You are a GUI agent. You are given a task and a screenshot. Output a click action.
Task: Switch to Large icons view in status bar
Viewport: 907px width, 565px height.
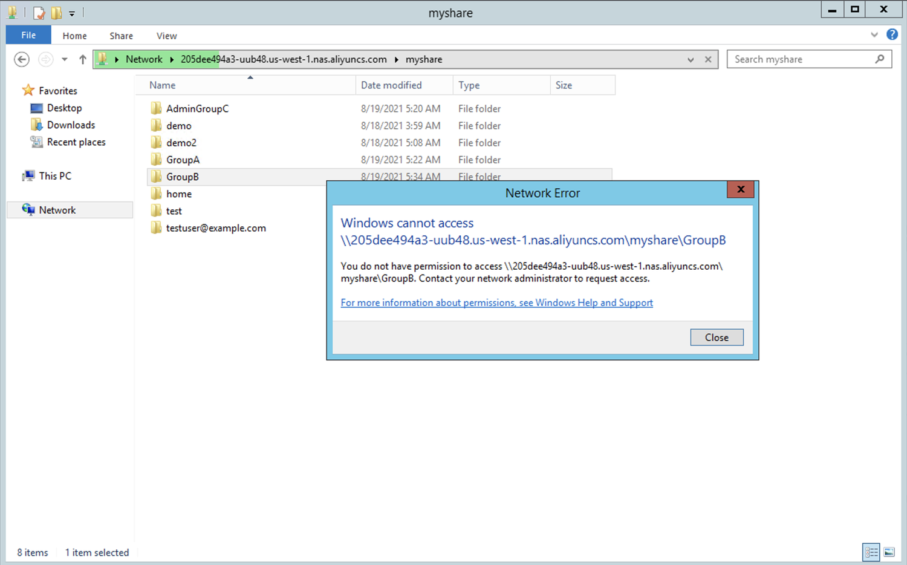[x=889, y=552]
